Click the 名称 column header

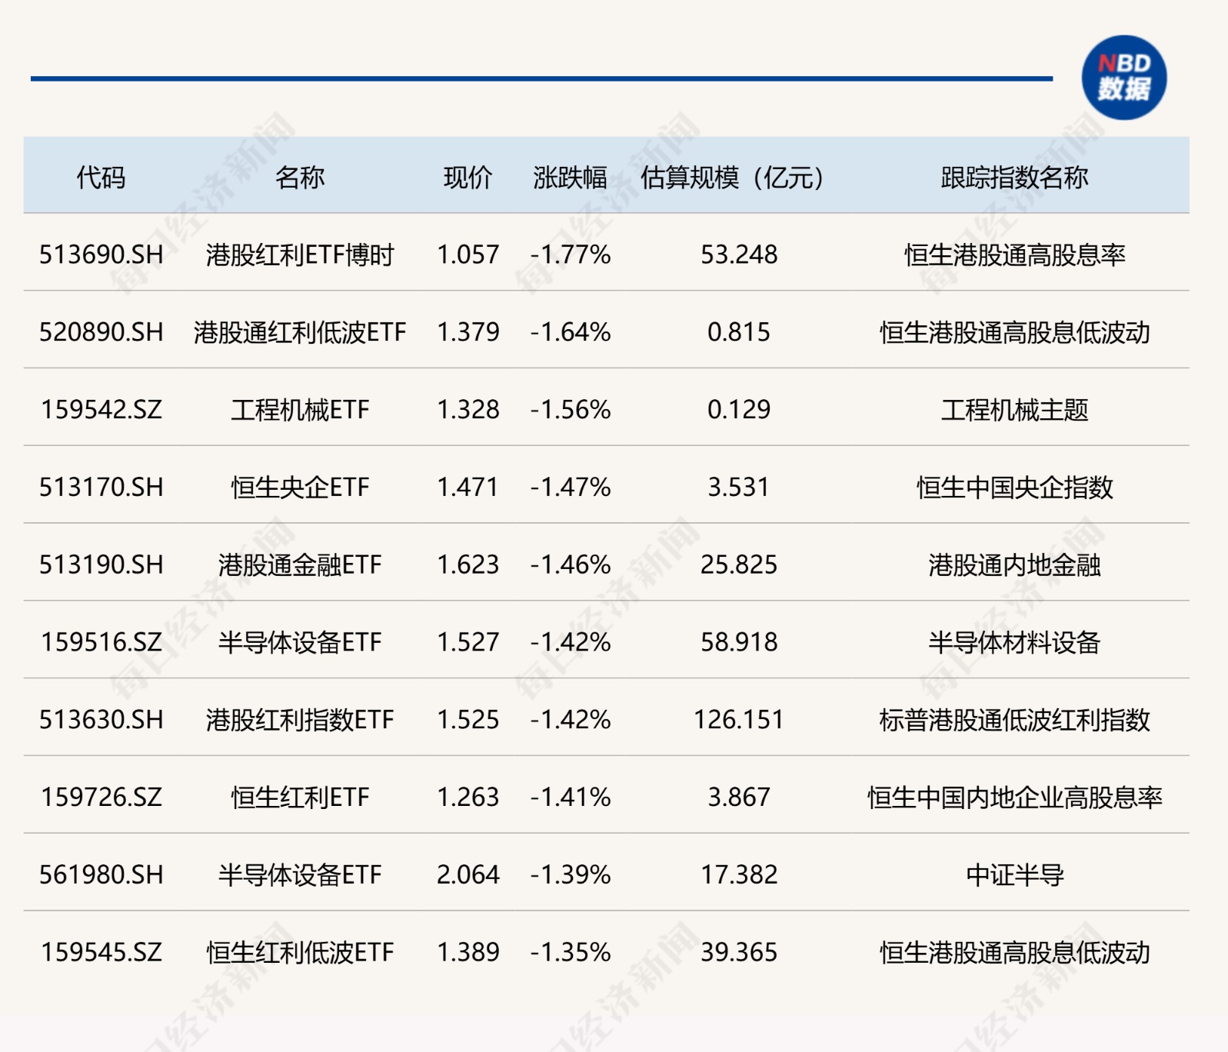(x=300, y=178)
